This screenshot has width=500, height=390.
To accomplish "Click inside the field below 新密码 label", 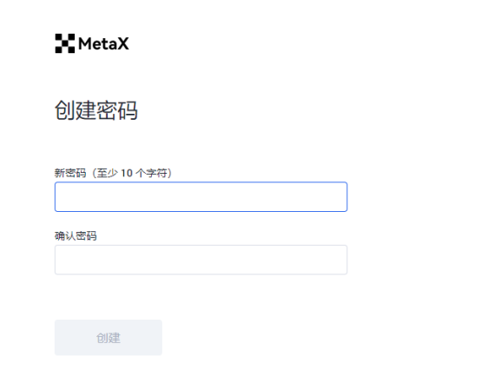I will 201,196.
